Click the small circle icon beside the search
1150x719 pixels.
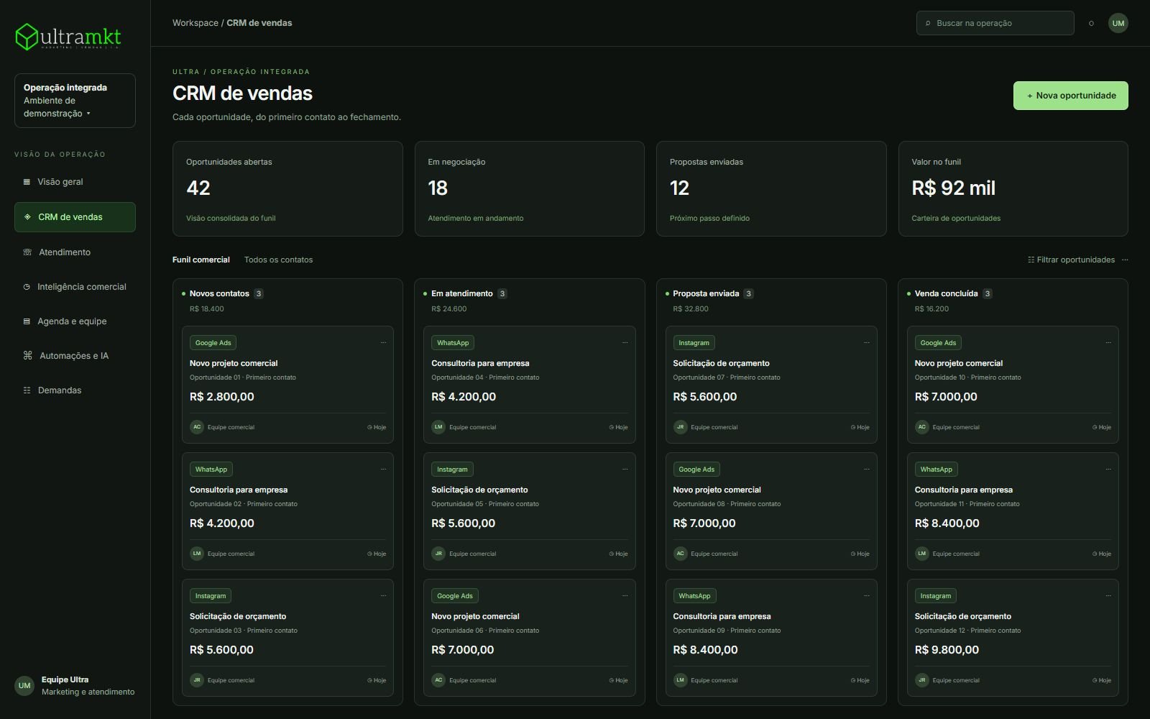coord(1091,23)
